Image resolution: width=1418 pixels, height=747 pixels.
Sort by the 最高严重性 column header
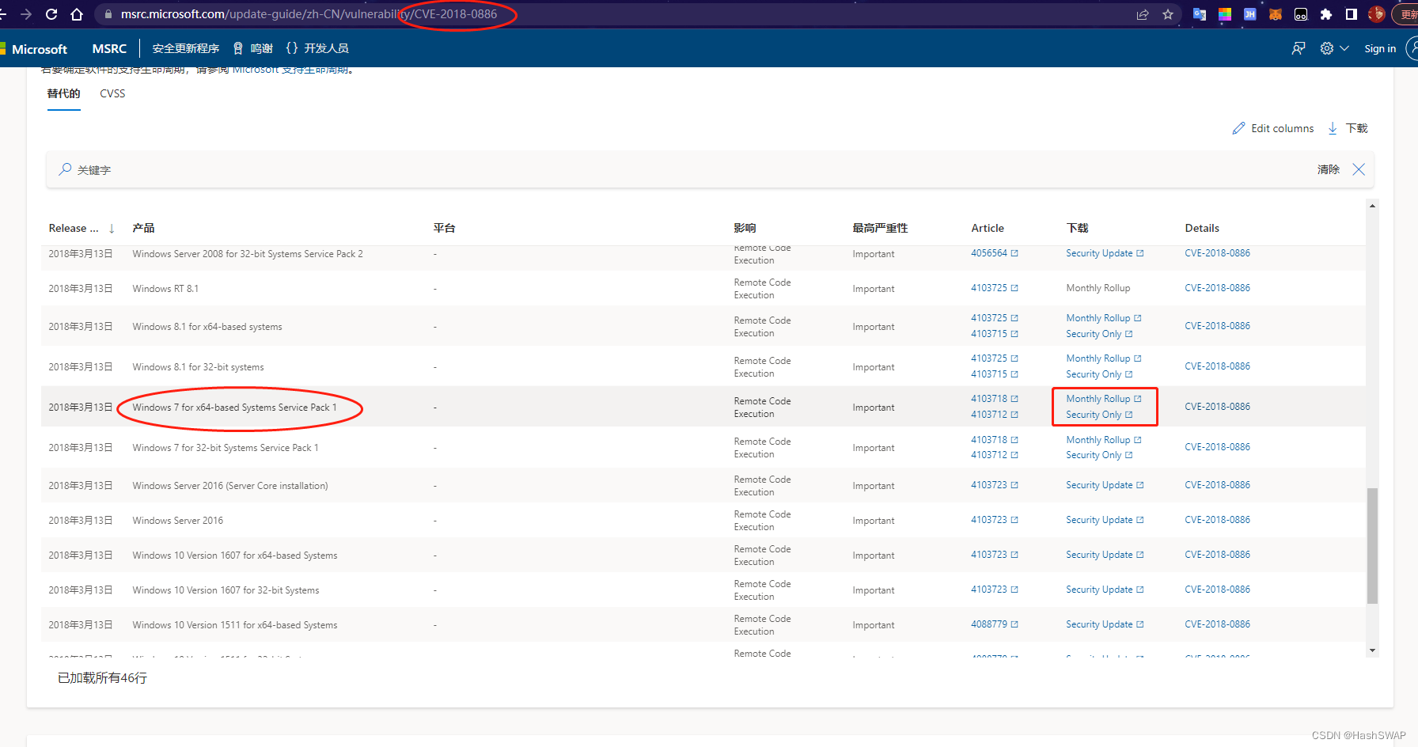[x=880, y=228]
